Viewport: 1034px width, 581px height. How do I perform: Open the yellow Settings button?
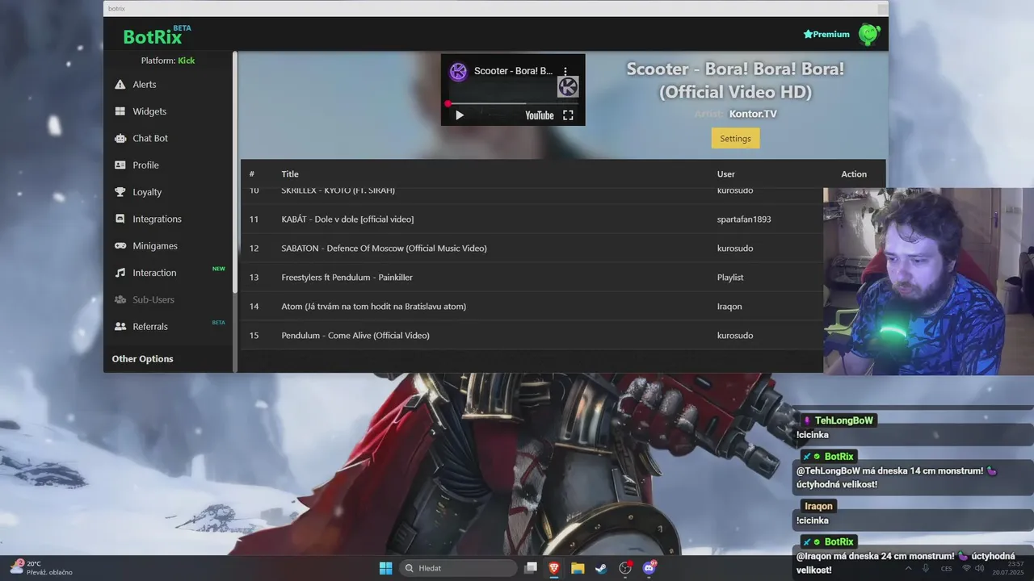pyautogui.click(x=735, y=138)
